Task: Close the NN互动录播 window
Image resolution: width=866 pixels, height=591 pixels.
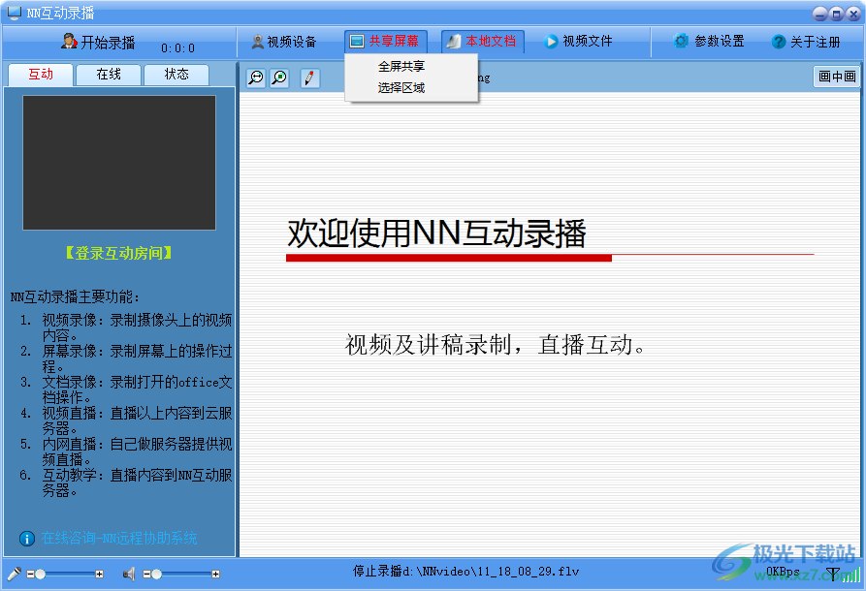Action: coord(852,15)
